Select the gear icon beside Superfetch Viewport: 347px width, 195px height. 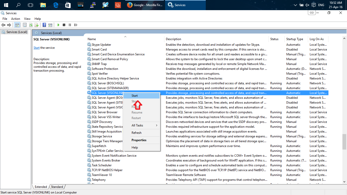pos(89,146)
